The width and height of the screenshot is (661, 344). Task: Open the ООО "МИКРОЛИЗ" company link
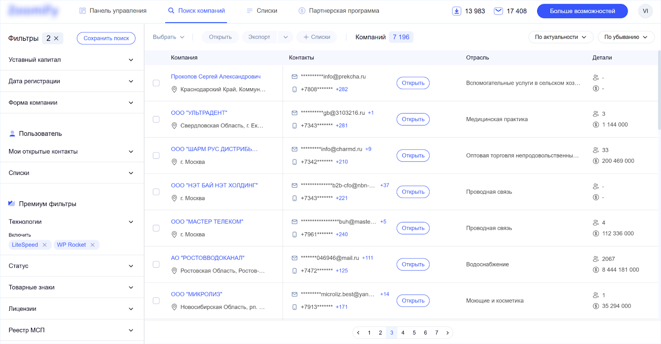click(x=197, y=294)
